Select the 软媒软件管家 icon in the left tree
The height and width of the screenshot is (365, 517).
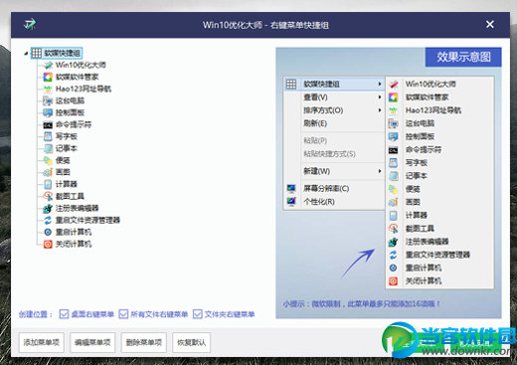tap(48, 77)
